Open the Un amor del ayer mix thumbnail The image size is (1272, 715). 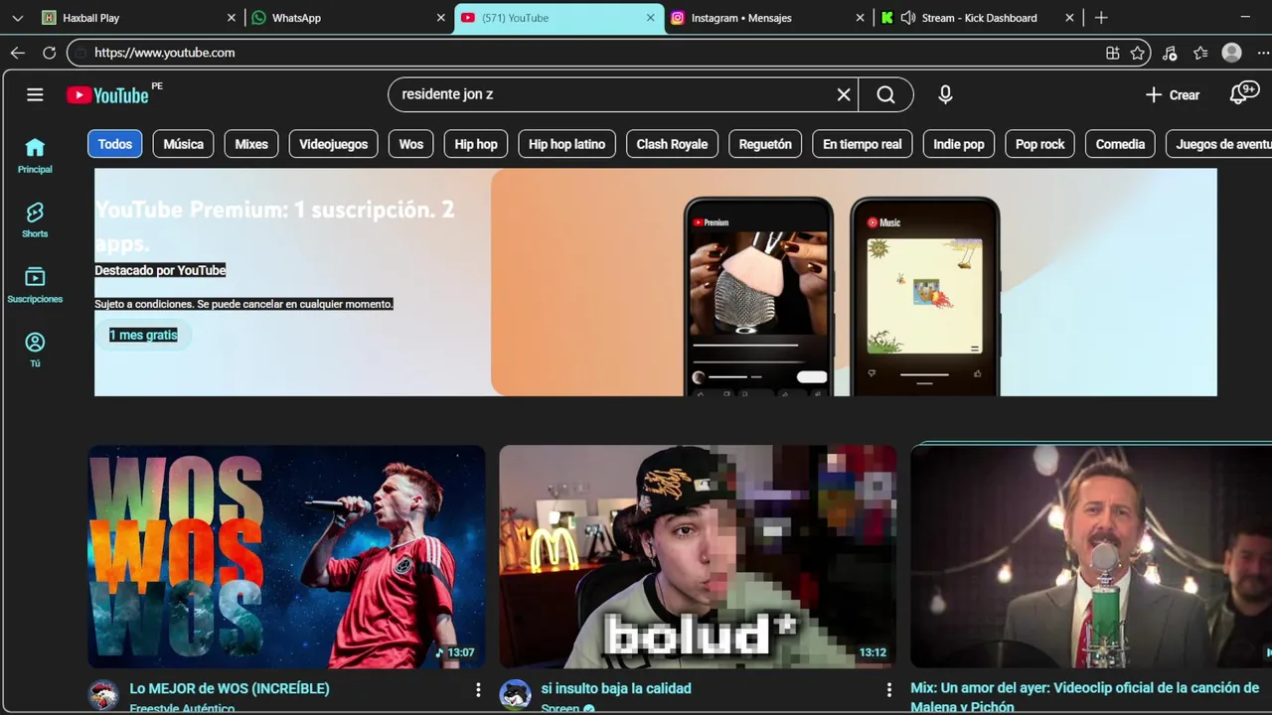pyautogui.click(x=1091, y=556)
